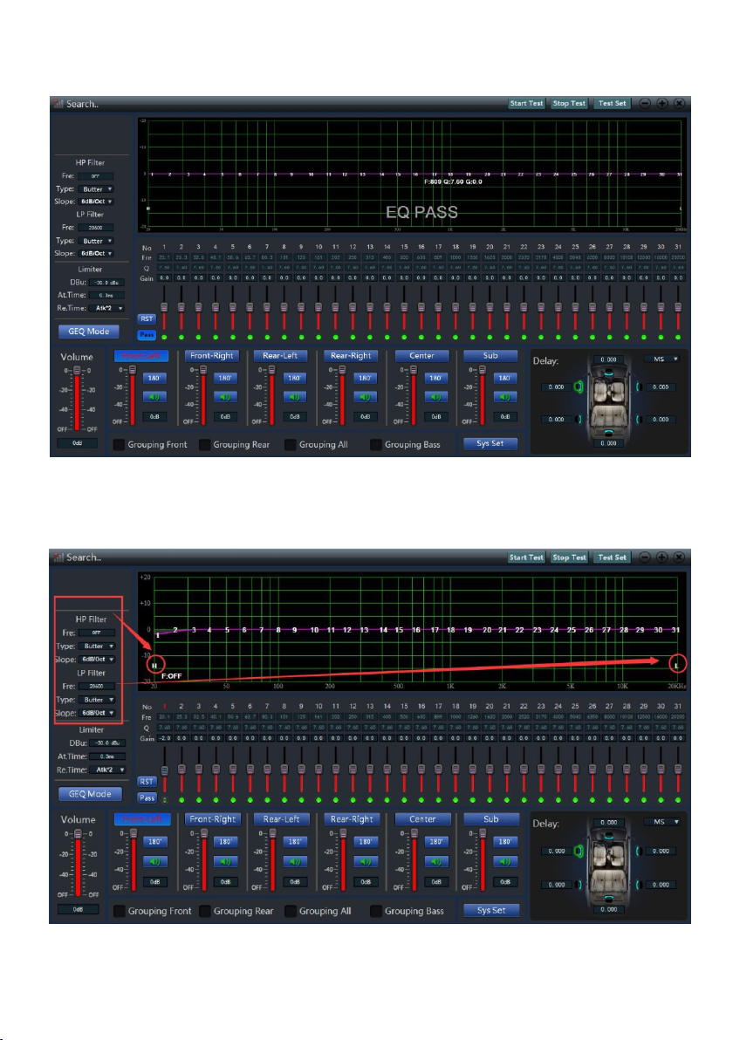Select front-left car speaker icon in bottom Delay panel
Viewport: 733px width, 1040px height.
pos(578,851)
